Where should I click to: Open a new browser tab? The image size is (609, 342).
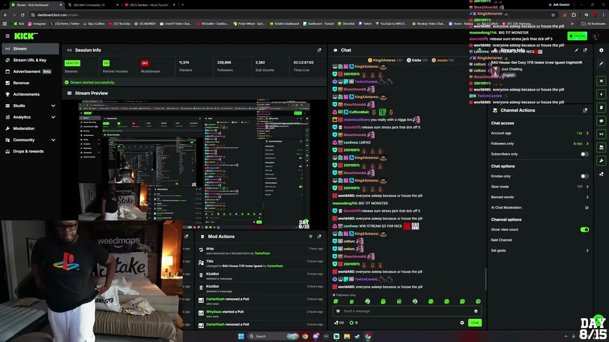coord(183,5)
